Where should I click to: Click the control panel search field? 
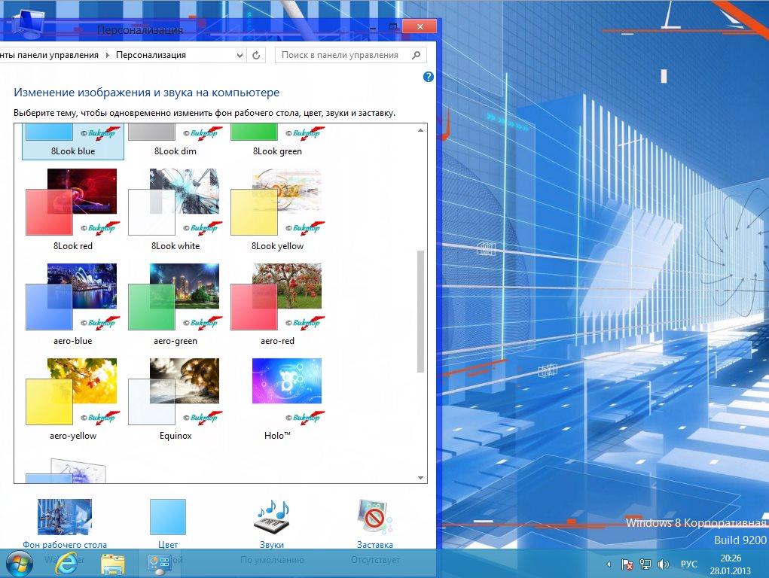tap(345, 55)
